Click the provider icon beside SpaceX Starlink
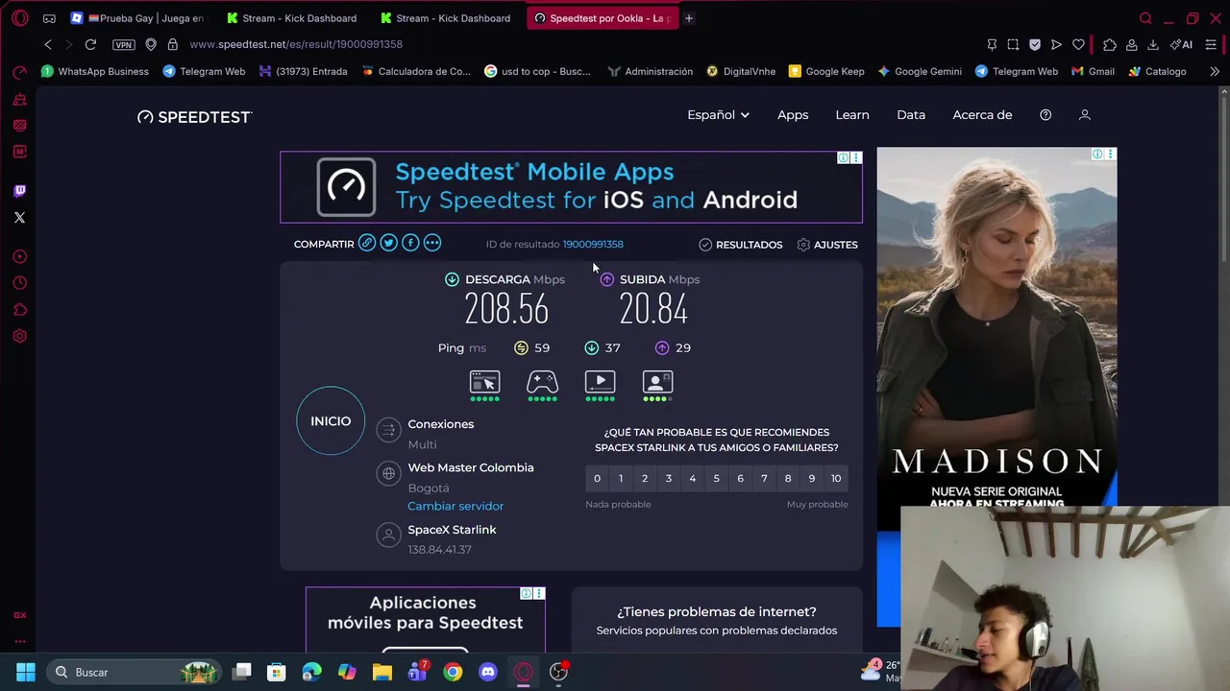 point(388,535)
